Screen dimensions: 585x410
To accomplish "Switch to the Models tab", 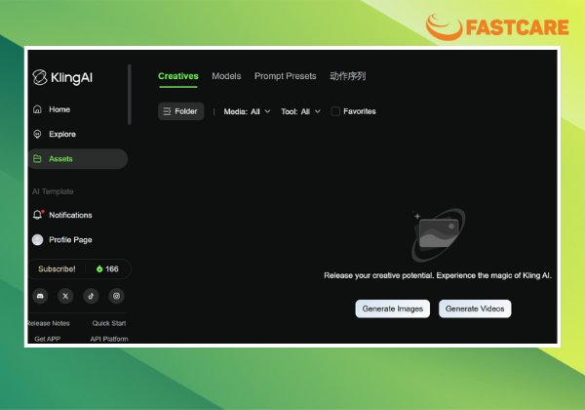I will pos(226,76).
